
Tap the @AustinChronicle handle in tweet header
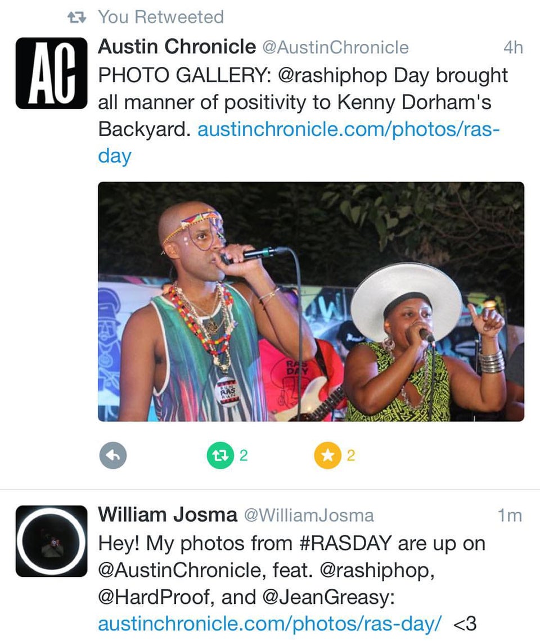335,48
